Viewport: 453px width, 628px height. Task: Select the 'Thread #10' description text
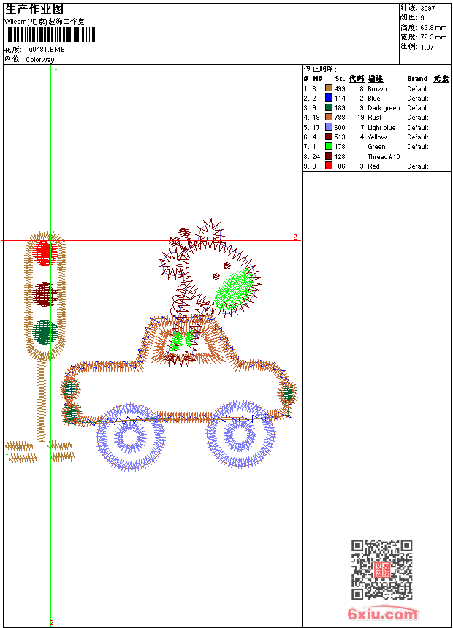384,157
